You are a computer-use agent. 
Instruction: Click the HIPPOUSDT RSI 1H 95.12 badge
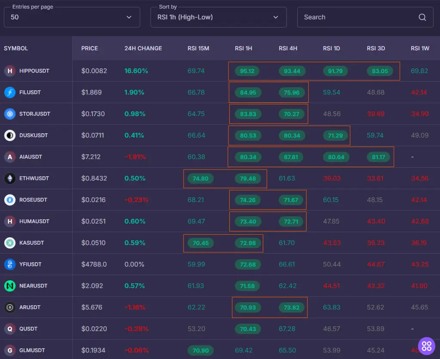tap(247, 71)
